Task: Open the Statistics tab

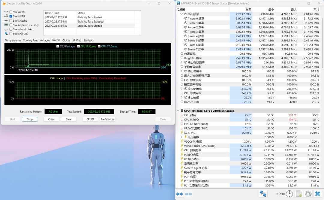Action: point(88,40)
